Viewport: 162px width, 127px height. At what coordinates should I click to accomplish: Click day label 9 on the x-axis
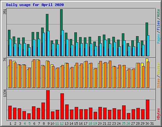[48, 124]
